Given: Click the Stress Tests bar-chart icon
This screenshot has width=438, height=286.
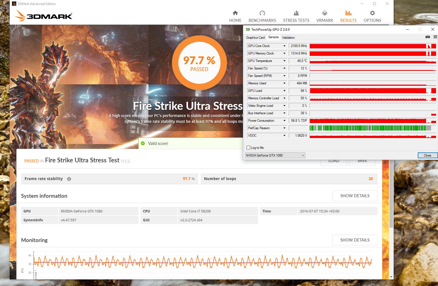Looking at the screenshot, I should coord(296,13).
